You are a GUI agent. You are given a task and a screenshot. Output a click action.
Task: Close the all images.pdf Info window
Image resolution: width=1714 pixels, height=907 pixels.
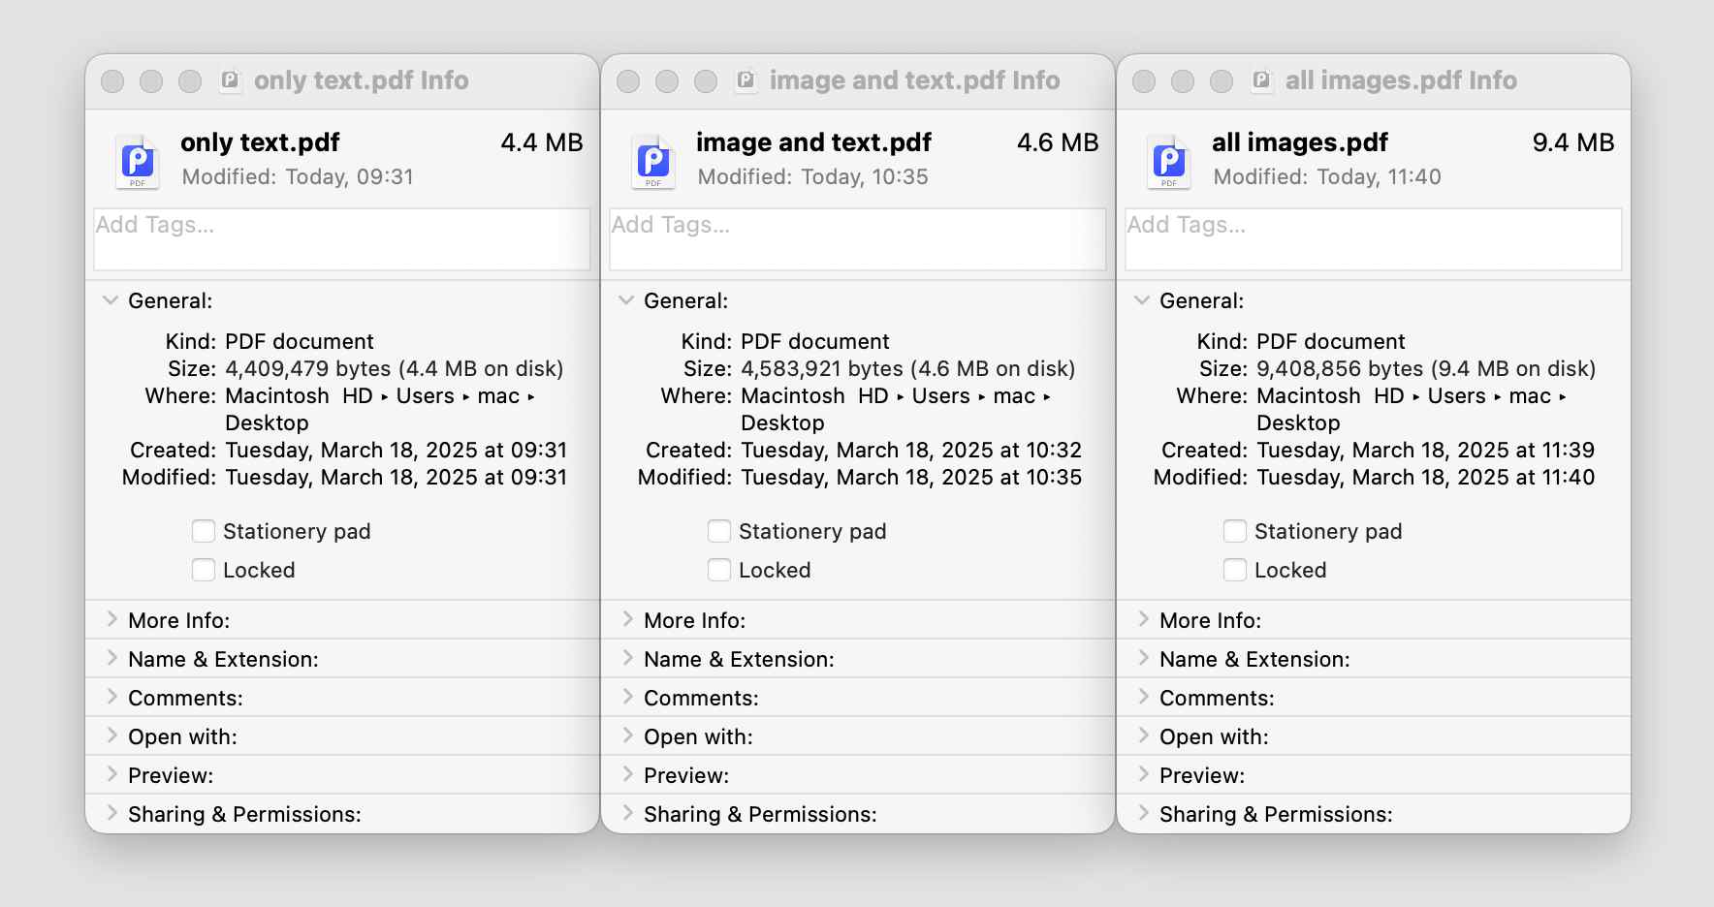click(1144, 81)
